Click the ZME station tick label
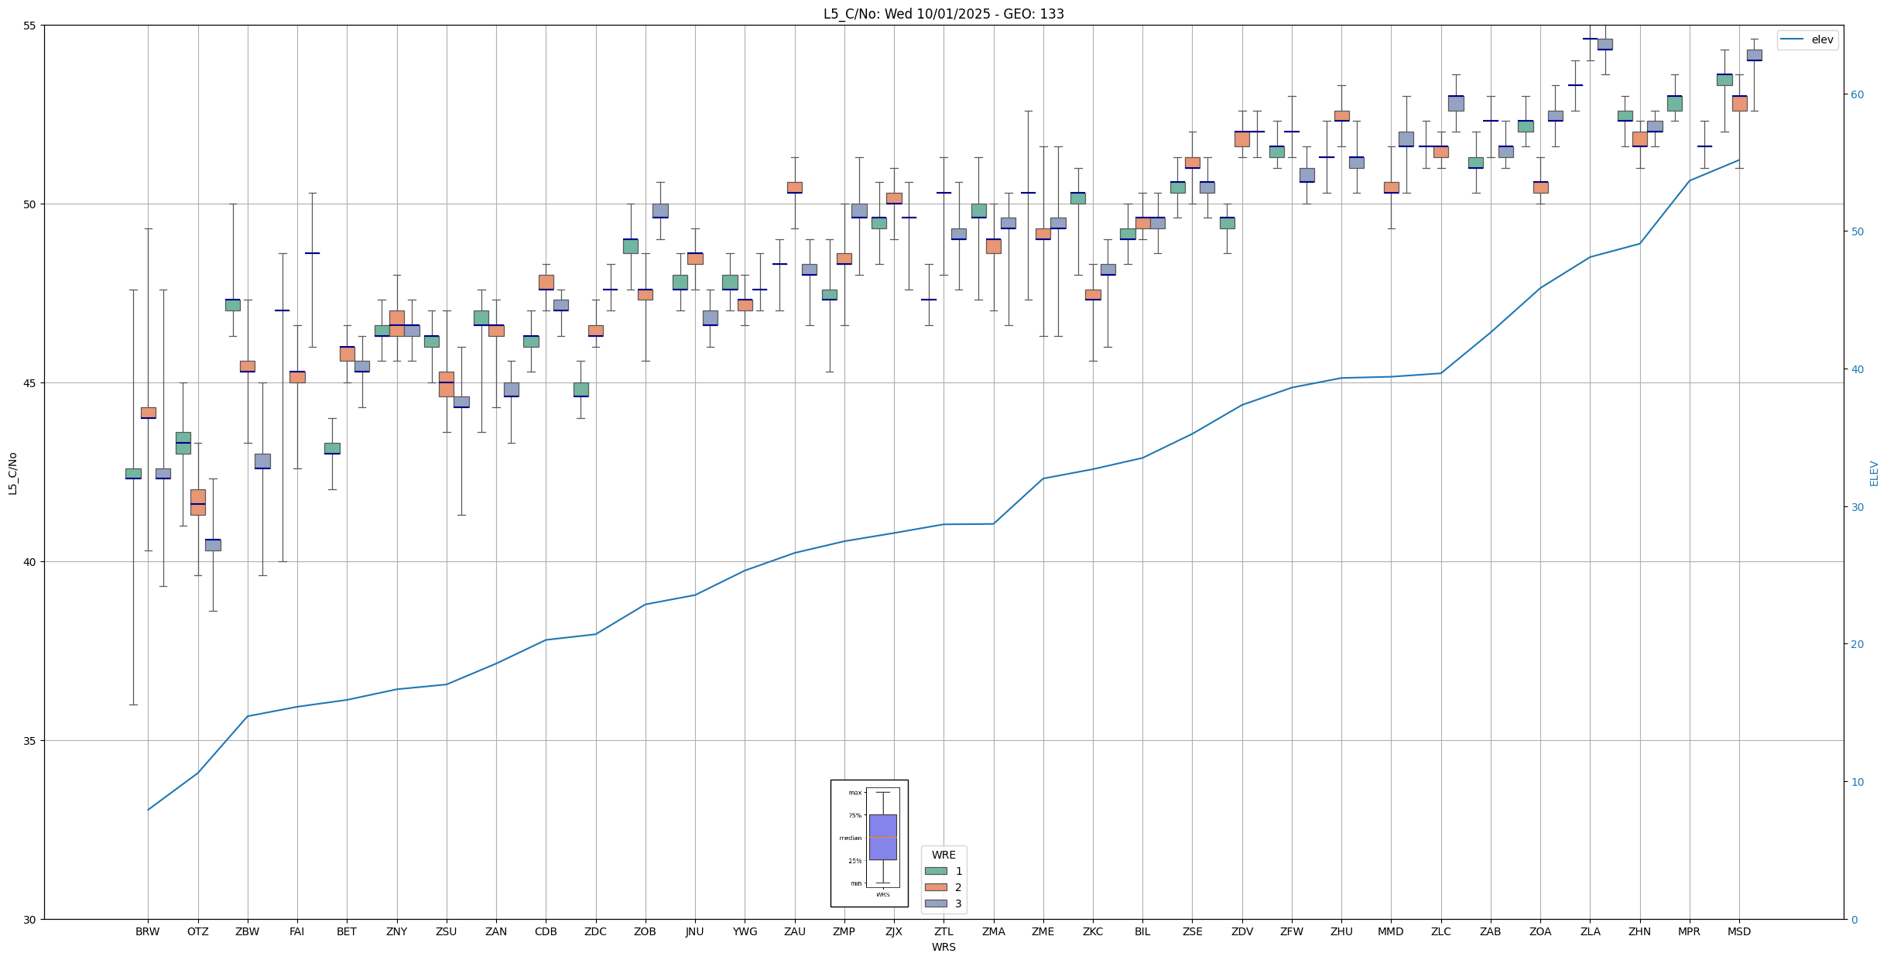Image resolution: width=1887 pixels, height=960 pixels. pos(1043,931)
